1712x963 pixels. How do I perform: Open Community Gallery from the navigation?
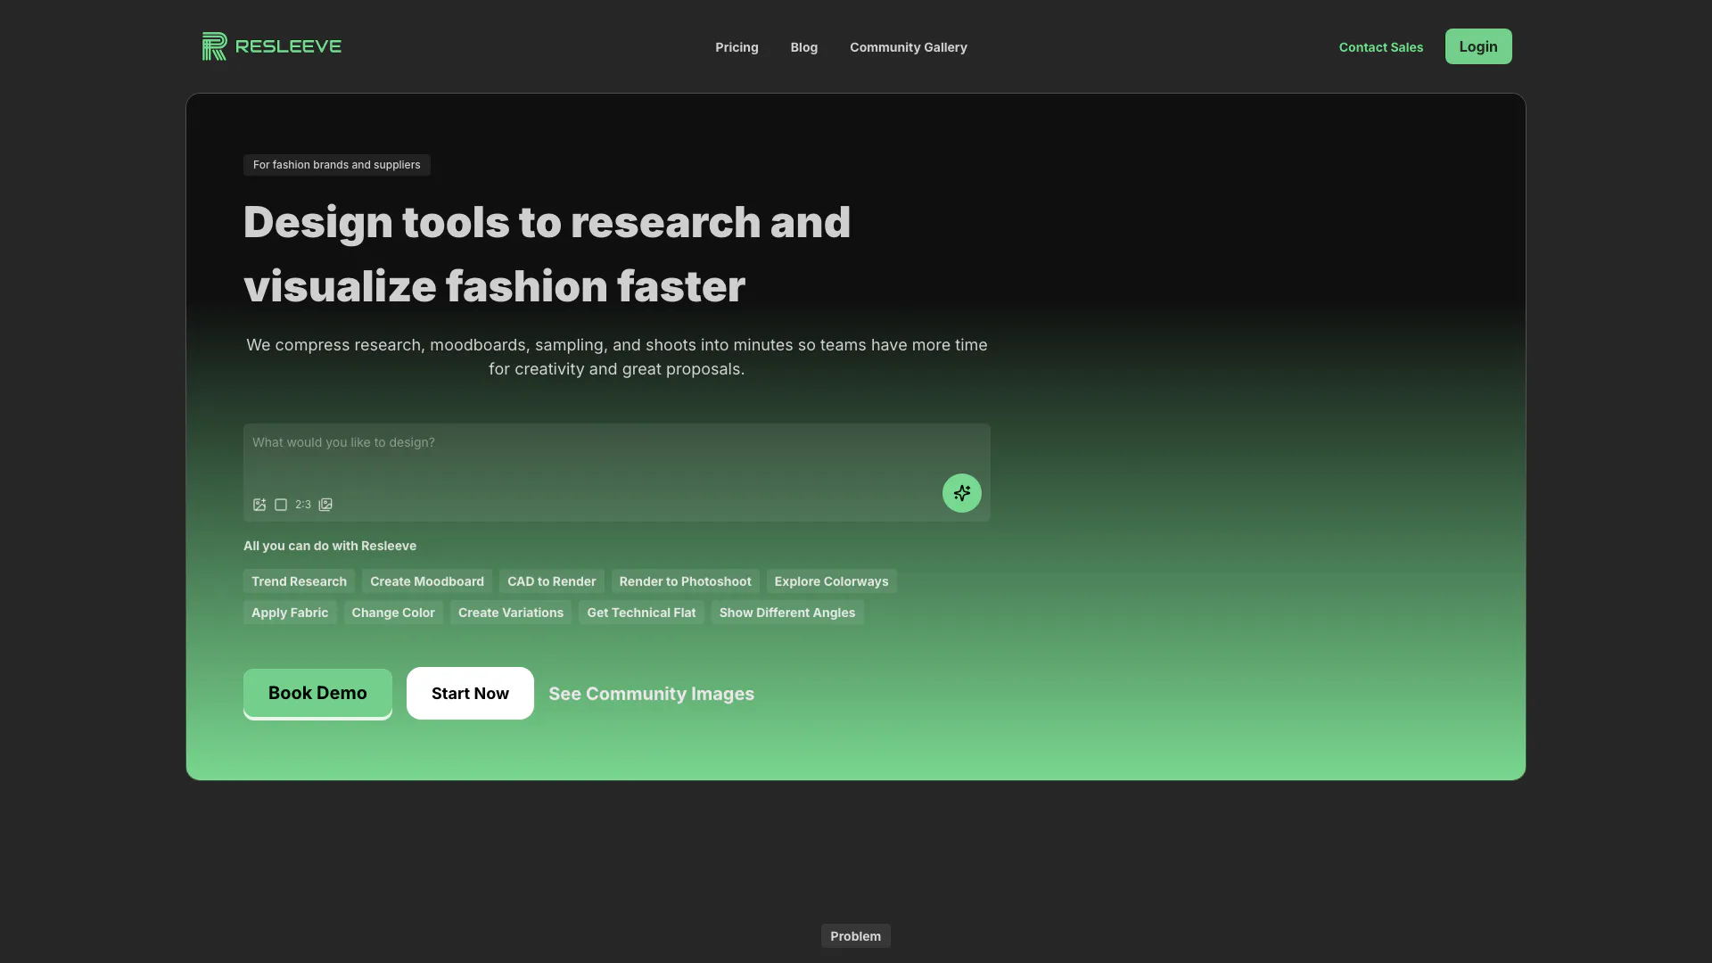coord(908,47)
